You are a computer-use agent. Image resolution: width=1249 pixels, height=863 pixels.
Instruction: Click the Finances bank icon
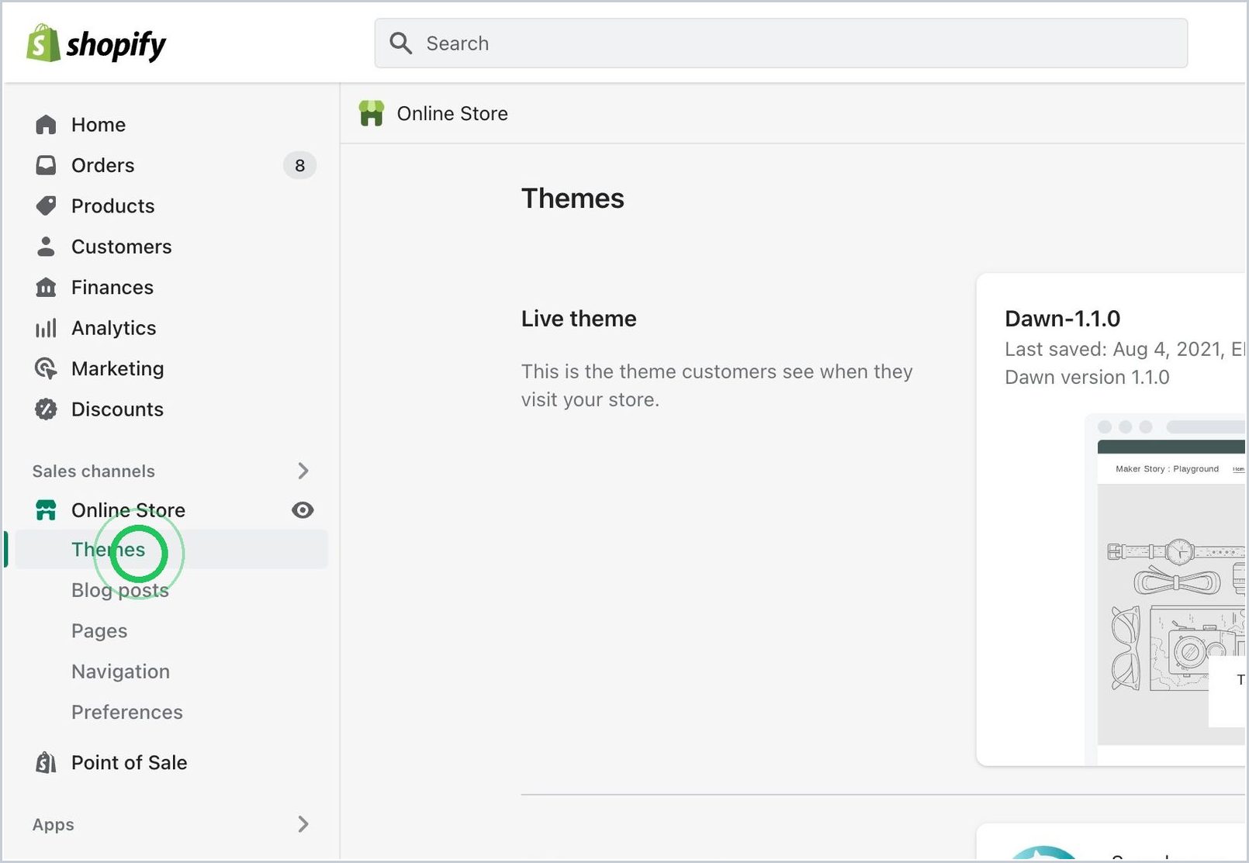46,287
